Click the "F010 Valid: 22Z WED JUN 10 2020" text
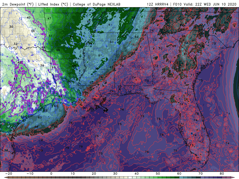This screenshot has height=179, width=239. pos(206,4)
